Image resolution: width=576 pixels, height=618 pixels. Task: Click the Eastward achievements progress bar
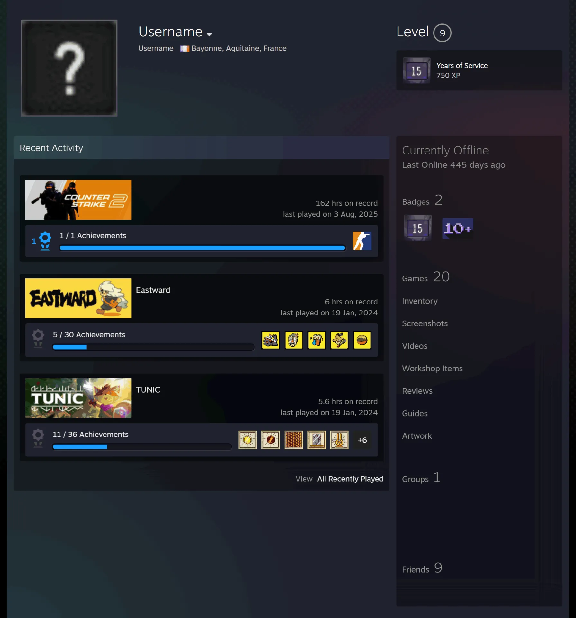point(153,347)
